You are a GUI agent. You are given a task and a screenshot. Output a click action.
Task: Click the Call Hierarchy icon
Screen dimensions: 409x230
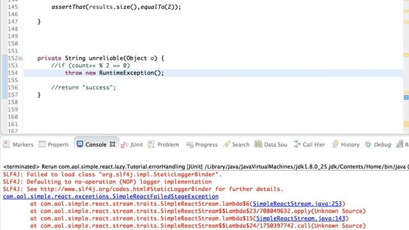[x=297, y=144]
